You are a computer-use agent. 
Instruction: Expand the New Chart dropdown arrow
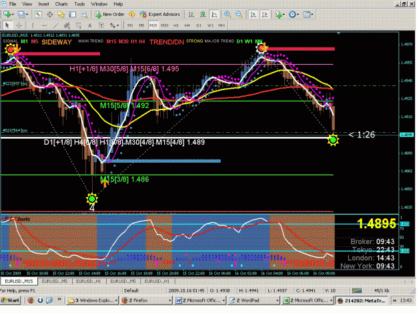tap(13, 15)
